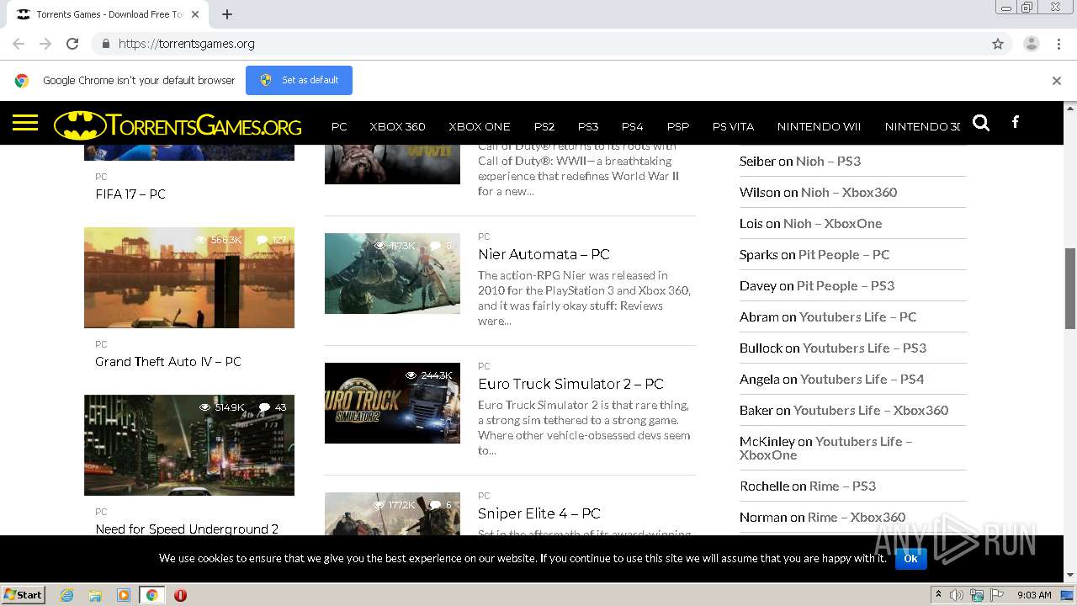Viewport: 1077px width, 606px height.
Task: Click the Call of Duty WWII thumbnail
Action: [392, 164]
